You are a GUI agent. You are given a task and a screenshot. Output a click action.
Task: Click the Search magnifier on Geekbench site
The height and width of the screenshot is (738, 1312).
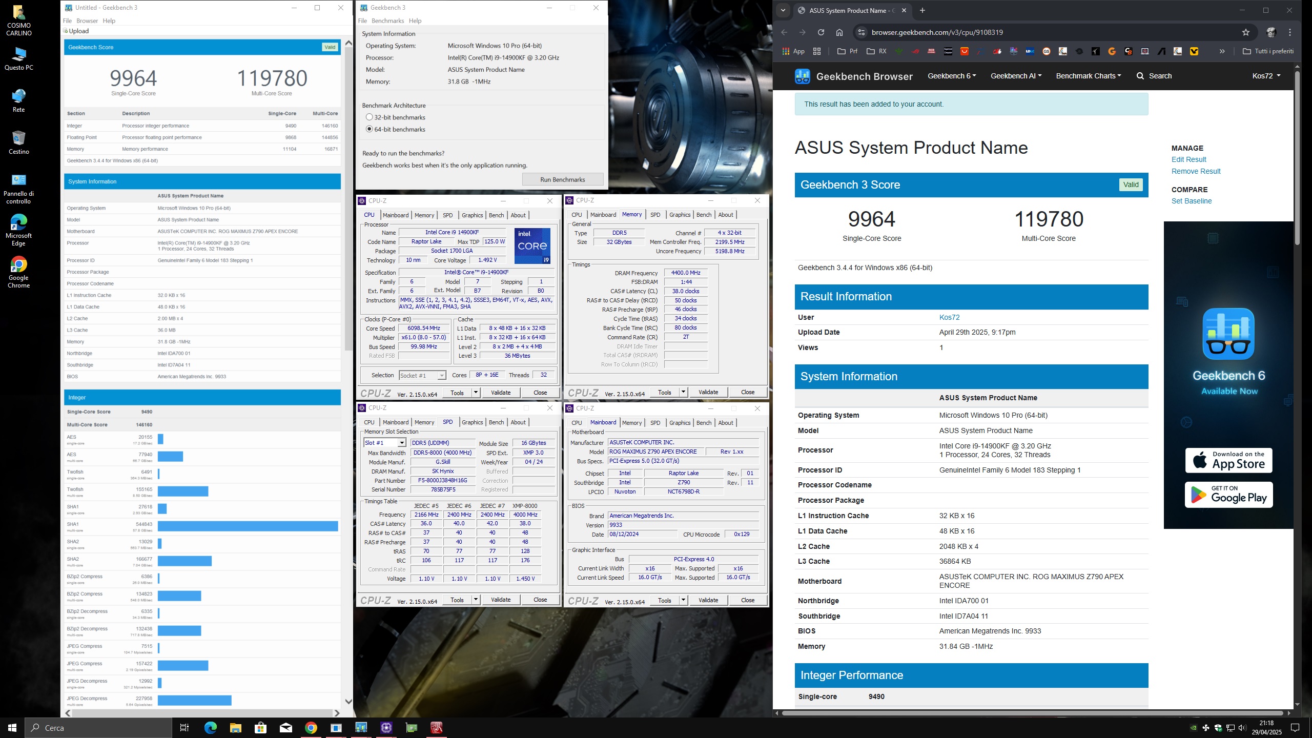point(1140,76)
